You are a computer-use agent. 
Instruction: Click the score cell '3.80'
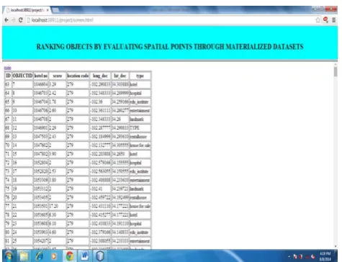point(58,180)
